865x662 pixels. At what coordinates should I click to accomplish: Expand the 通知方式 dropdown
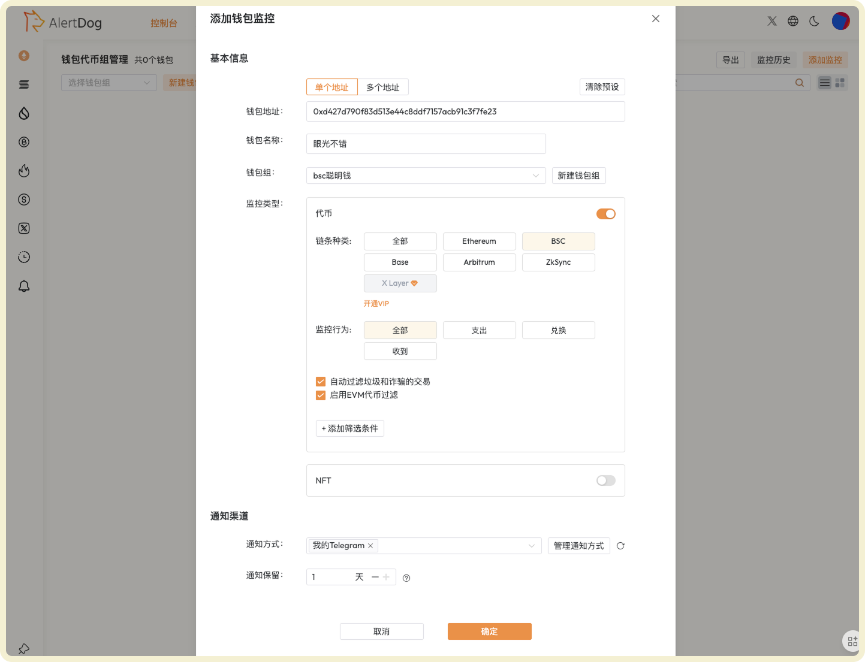coord(424,546)
